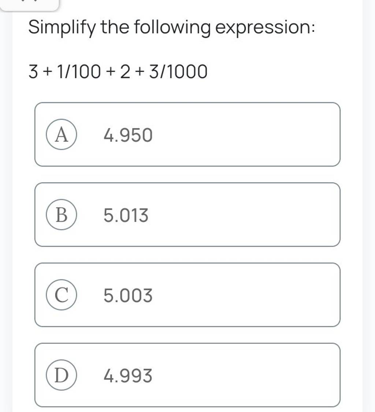The width and height of the screenshot is (375, 412).
Task: Click the answer card showing 5.013
Action: click(187, 214)
